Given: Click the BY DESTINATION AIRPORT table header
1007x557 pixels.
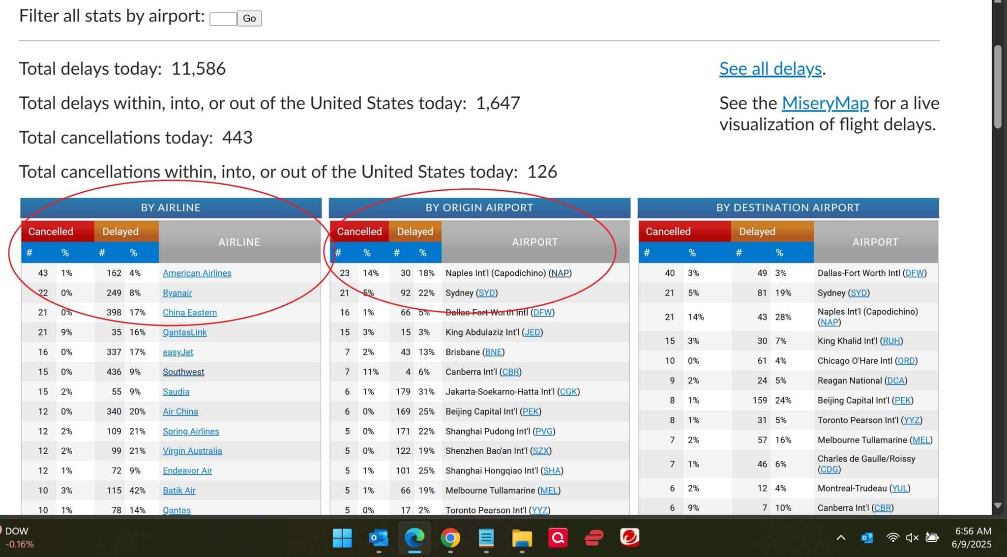Looking at the screenshot, I should 788,208.
